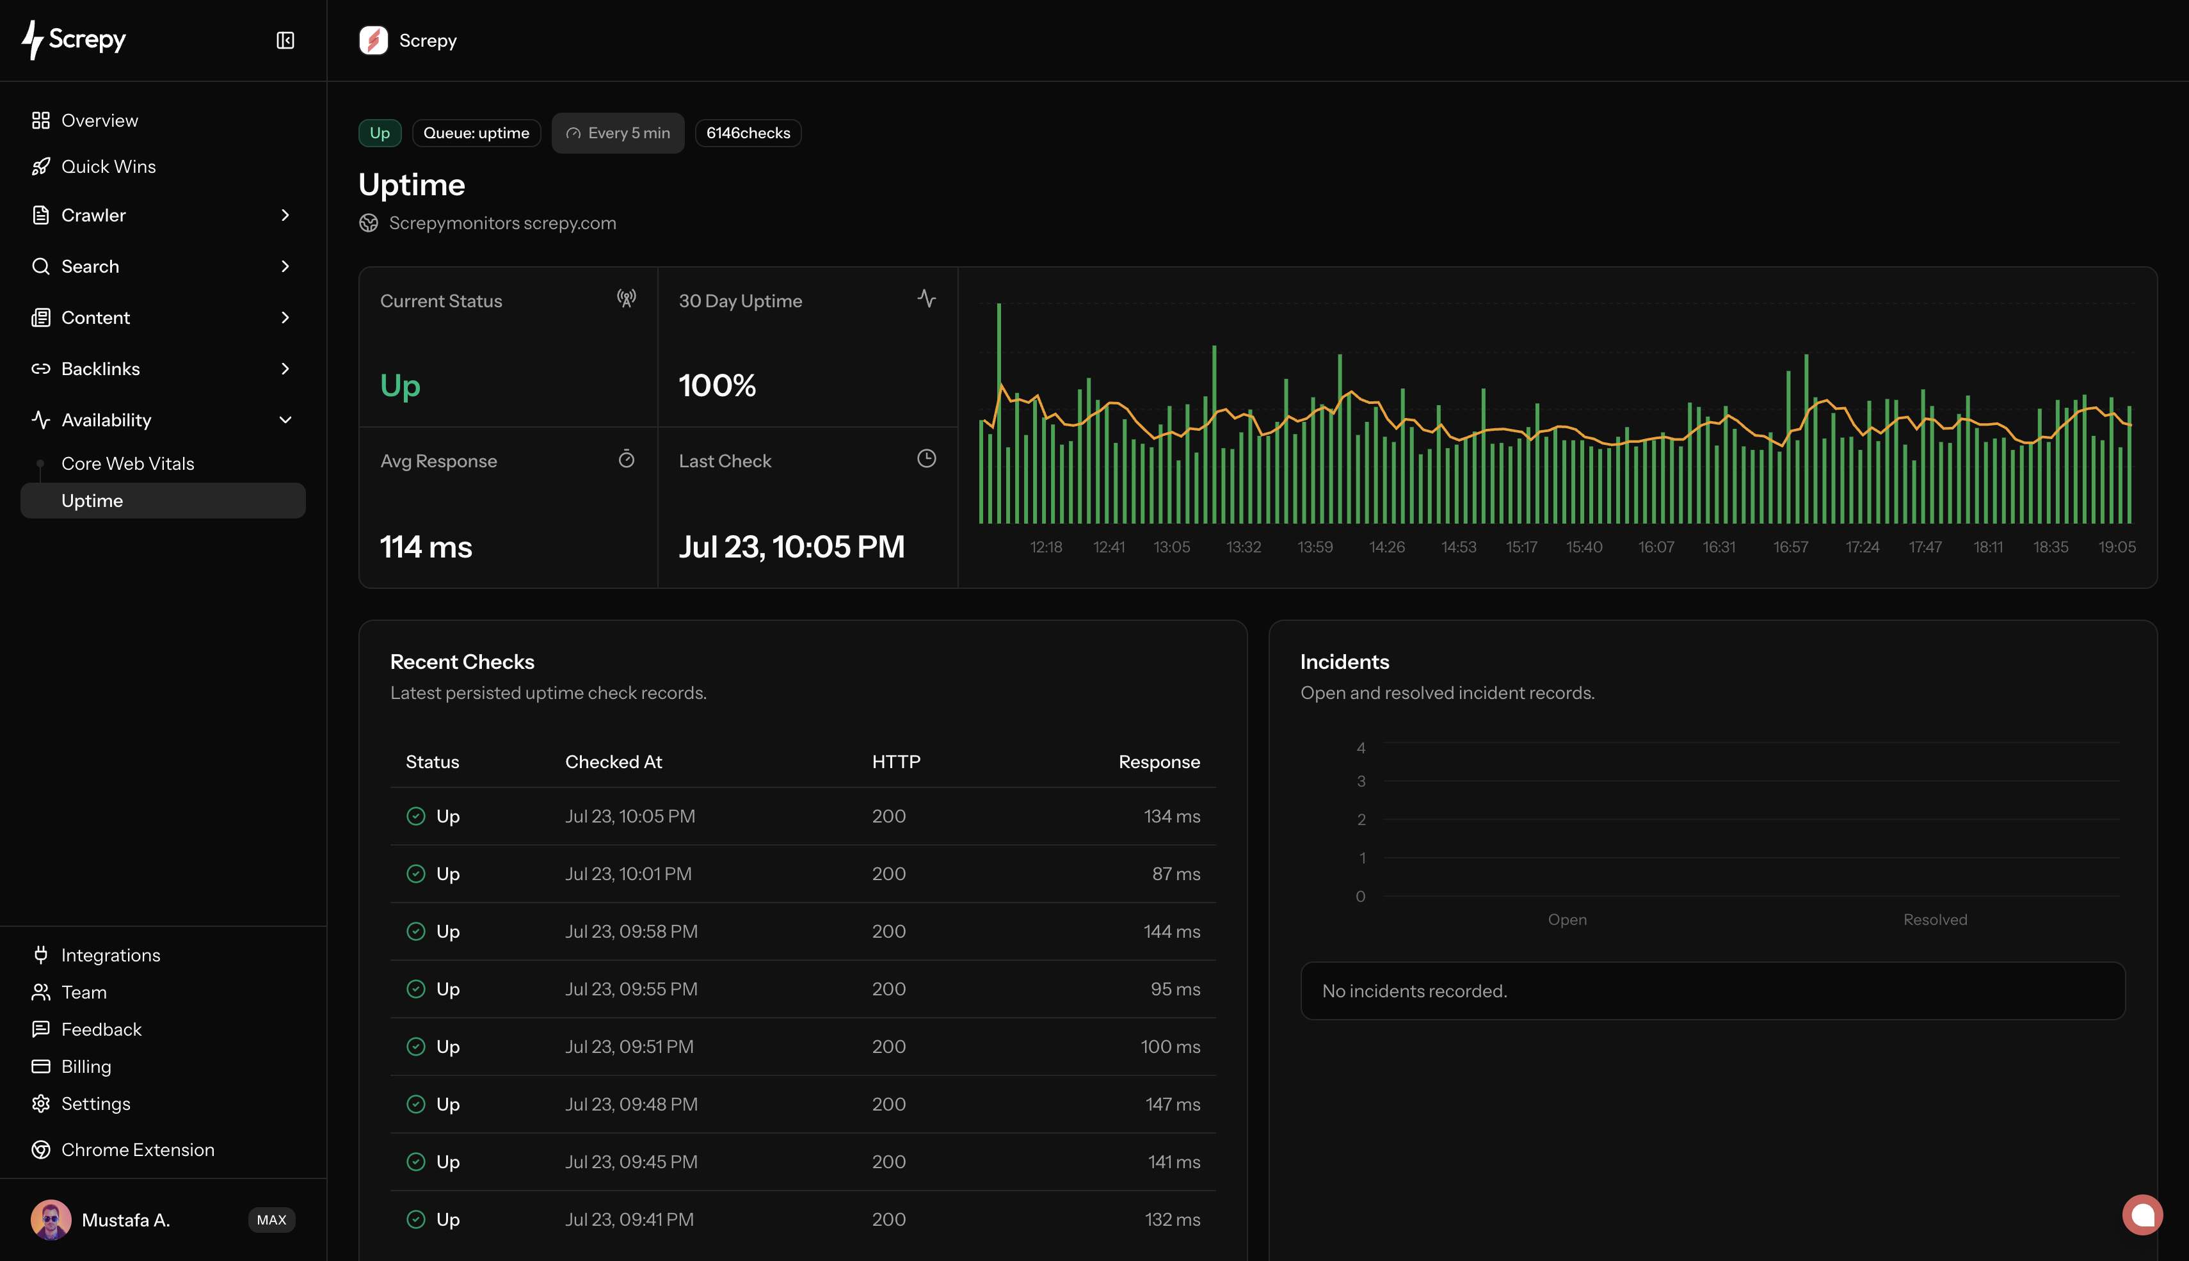Click the pulse icon on 30 Day Uptime card
The image size is (2189, 1261).
(x=927, y=298)
